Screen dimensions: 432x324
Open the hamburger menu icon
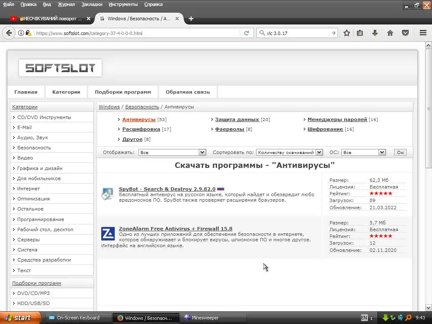pos(423,33)
